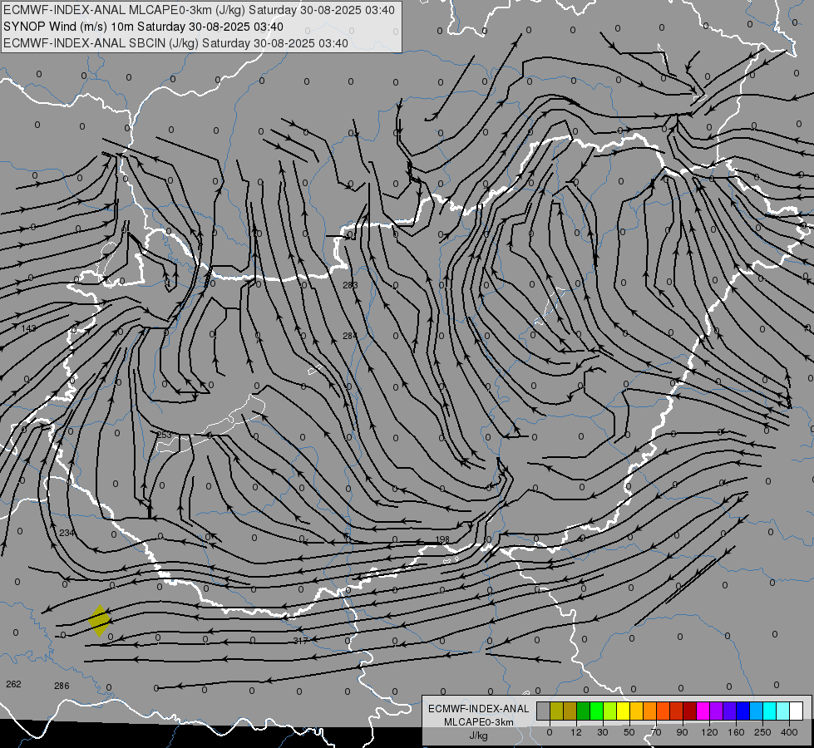Image resolution: width=814 pixels, height=748 pixels.
Task: Click the station value 143 on the map
Action: 29,328
